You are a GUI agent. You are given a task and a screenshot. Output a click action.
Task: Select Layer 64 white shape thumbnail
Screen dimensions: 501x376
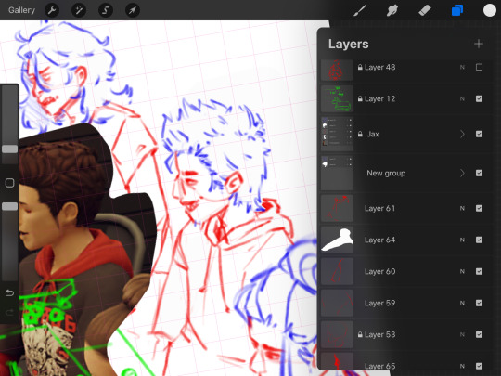337,240
